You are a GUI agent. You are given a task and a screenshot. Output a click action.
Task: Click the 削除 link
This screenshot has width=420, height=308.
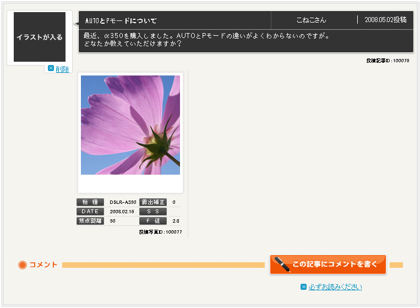click(x=62, y=69)
